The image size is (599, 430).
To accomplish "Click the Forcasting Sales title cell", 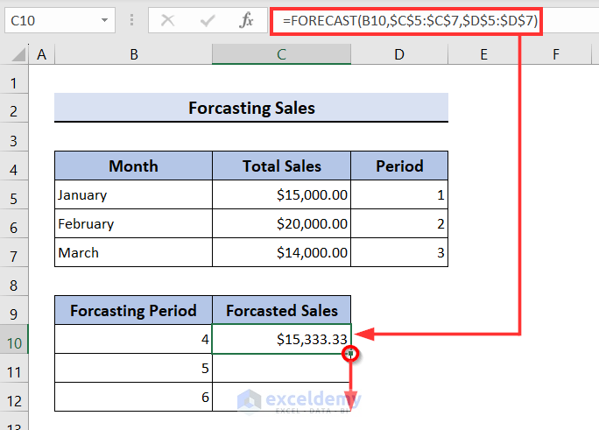I will pos(251,109).
